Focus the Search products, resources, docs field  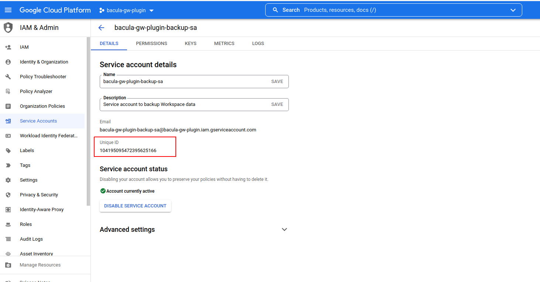coord(393,10)
